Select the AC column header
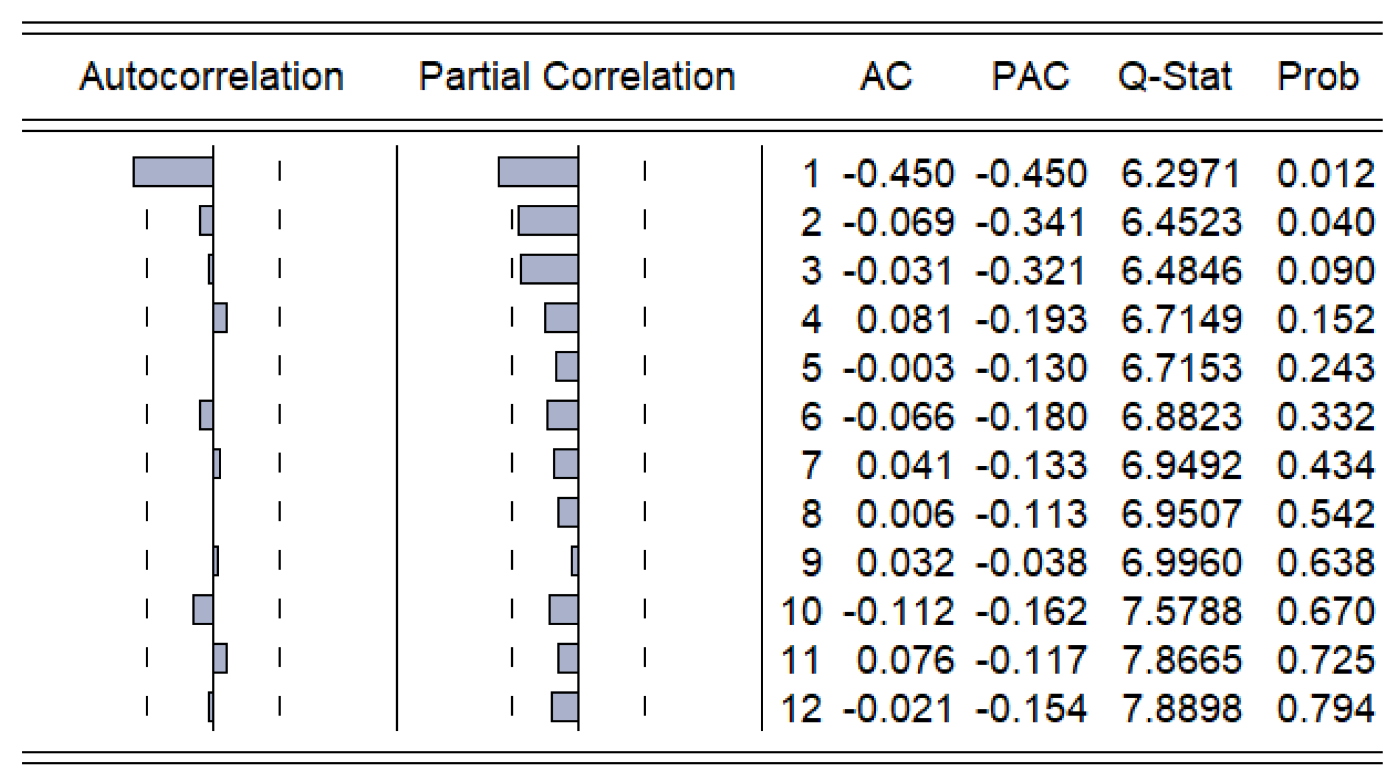This screenshot has width=1399, height=784. pos(886,77)
